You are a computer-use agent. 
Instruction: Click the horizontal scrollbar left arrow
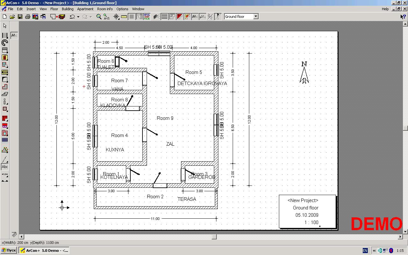point(21,236)
